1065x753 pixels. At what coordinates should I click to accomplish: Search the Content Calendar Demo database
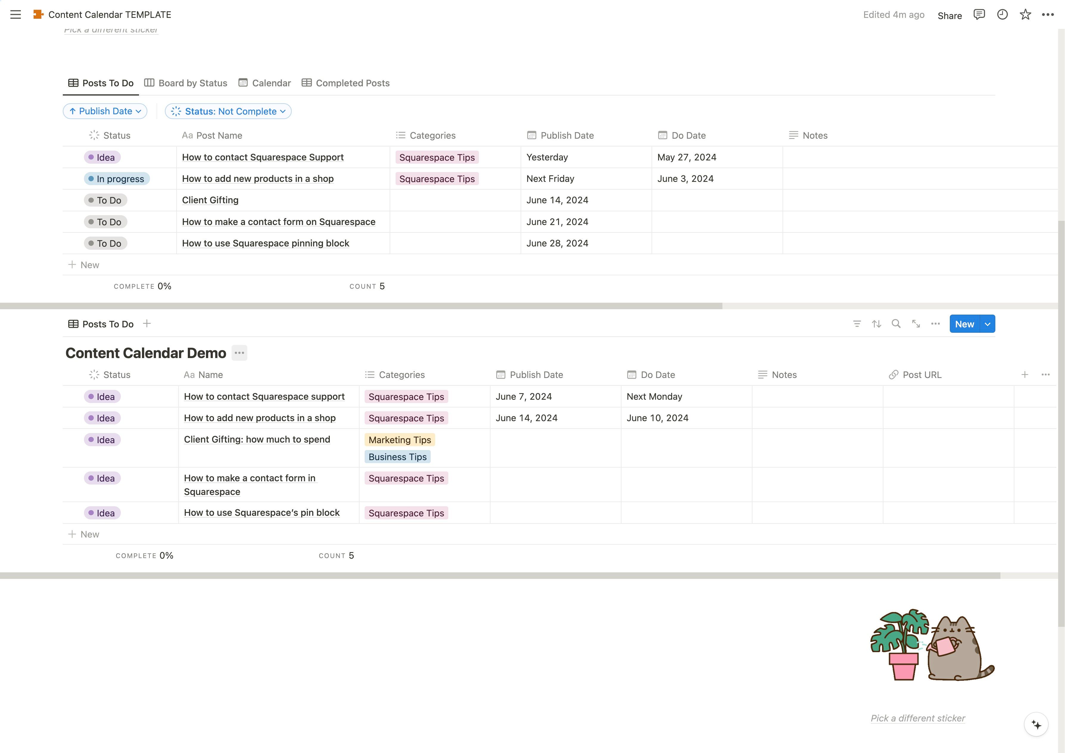[x=896, y=324]
